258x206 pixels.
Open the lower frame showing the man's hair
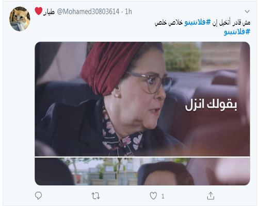[x=142, y=171]
